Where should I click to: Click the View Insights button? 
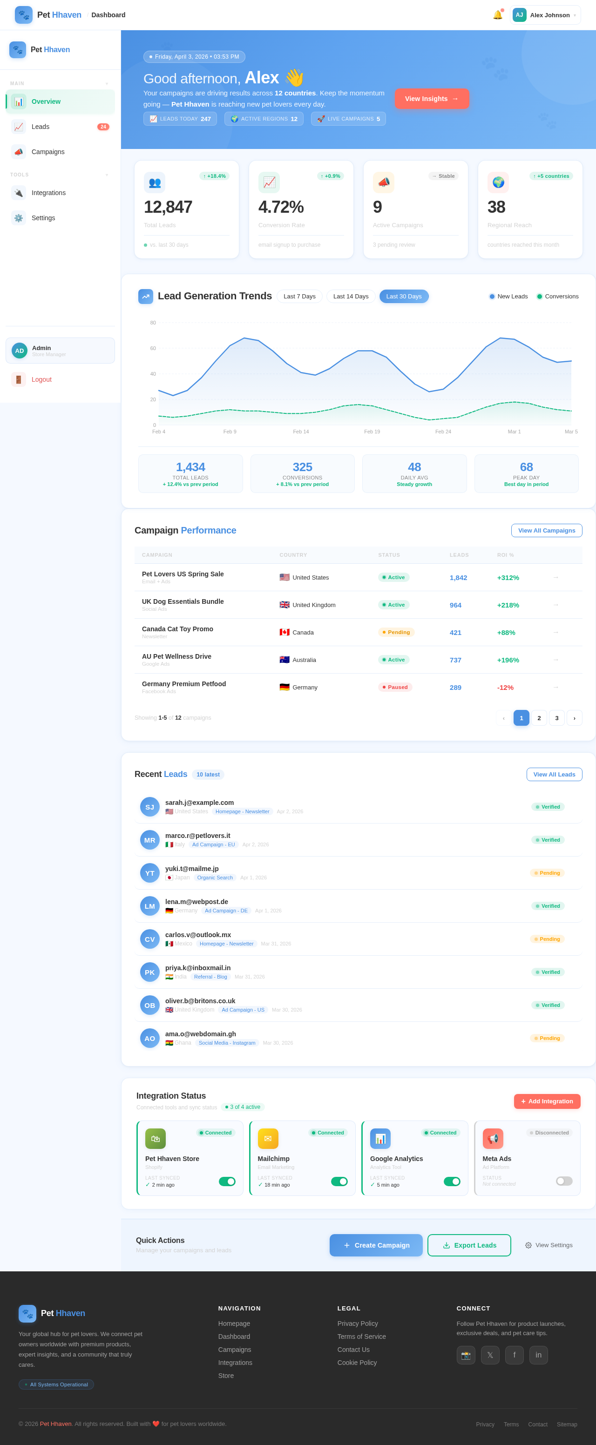[x=432, y=99]
